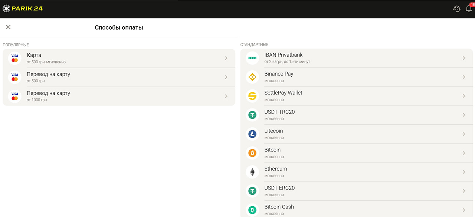Click the IBAN Privatbank green icon
The height and width of the screenshot is (217, 475).
click(x=252, y=58)
